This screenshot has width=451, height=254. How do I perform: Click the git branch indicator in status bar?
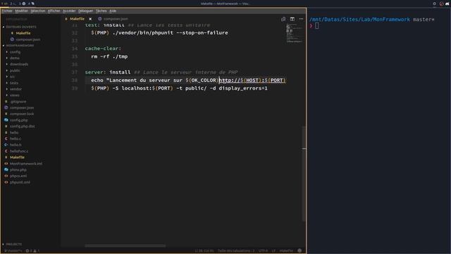(13, 251)
